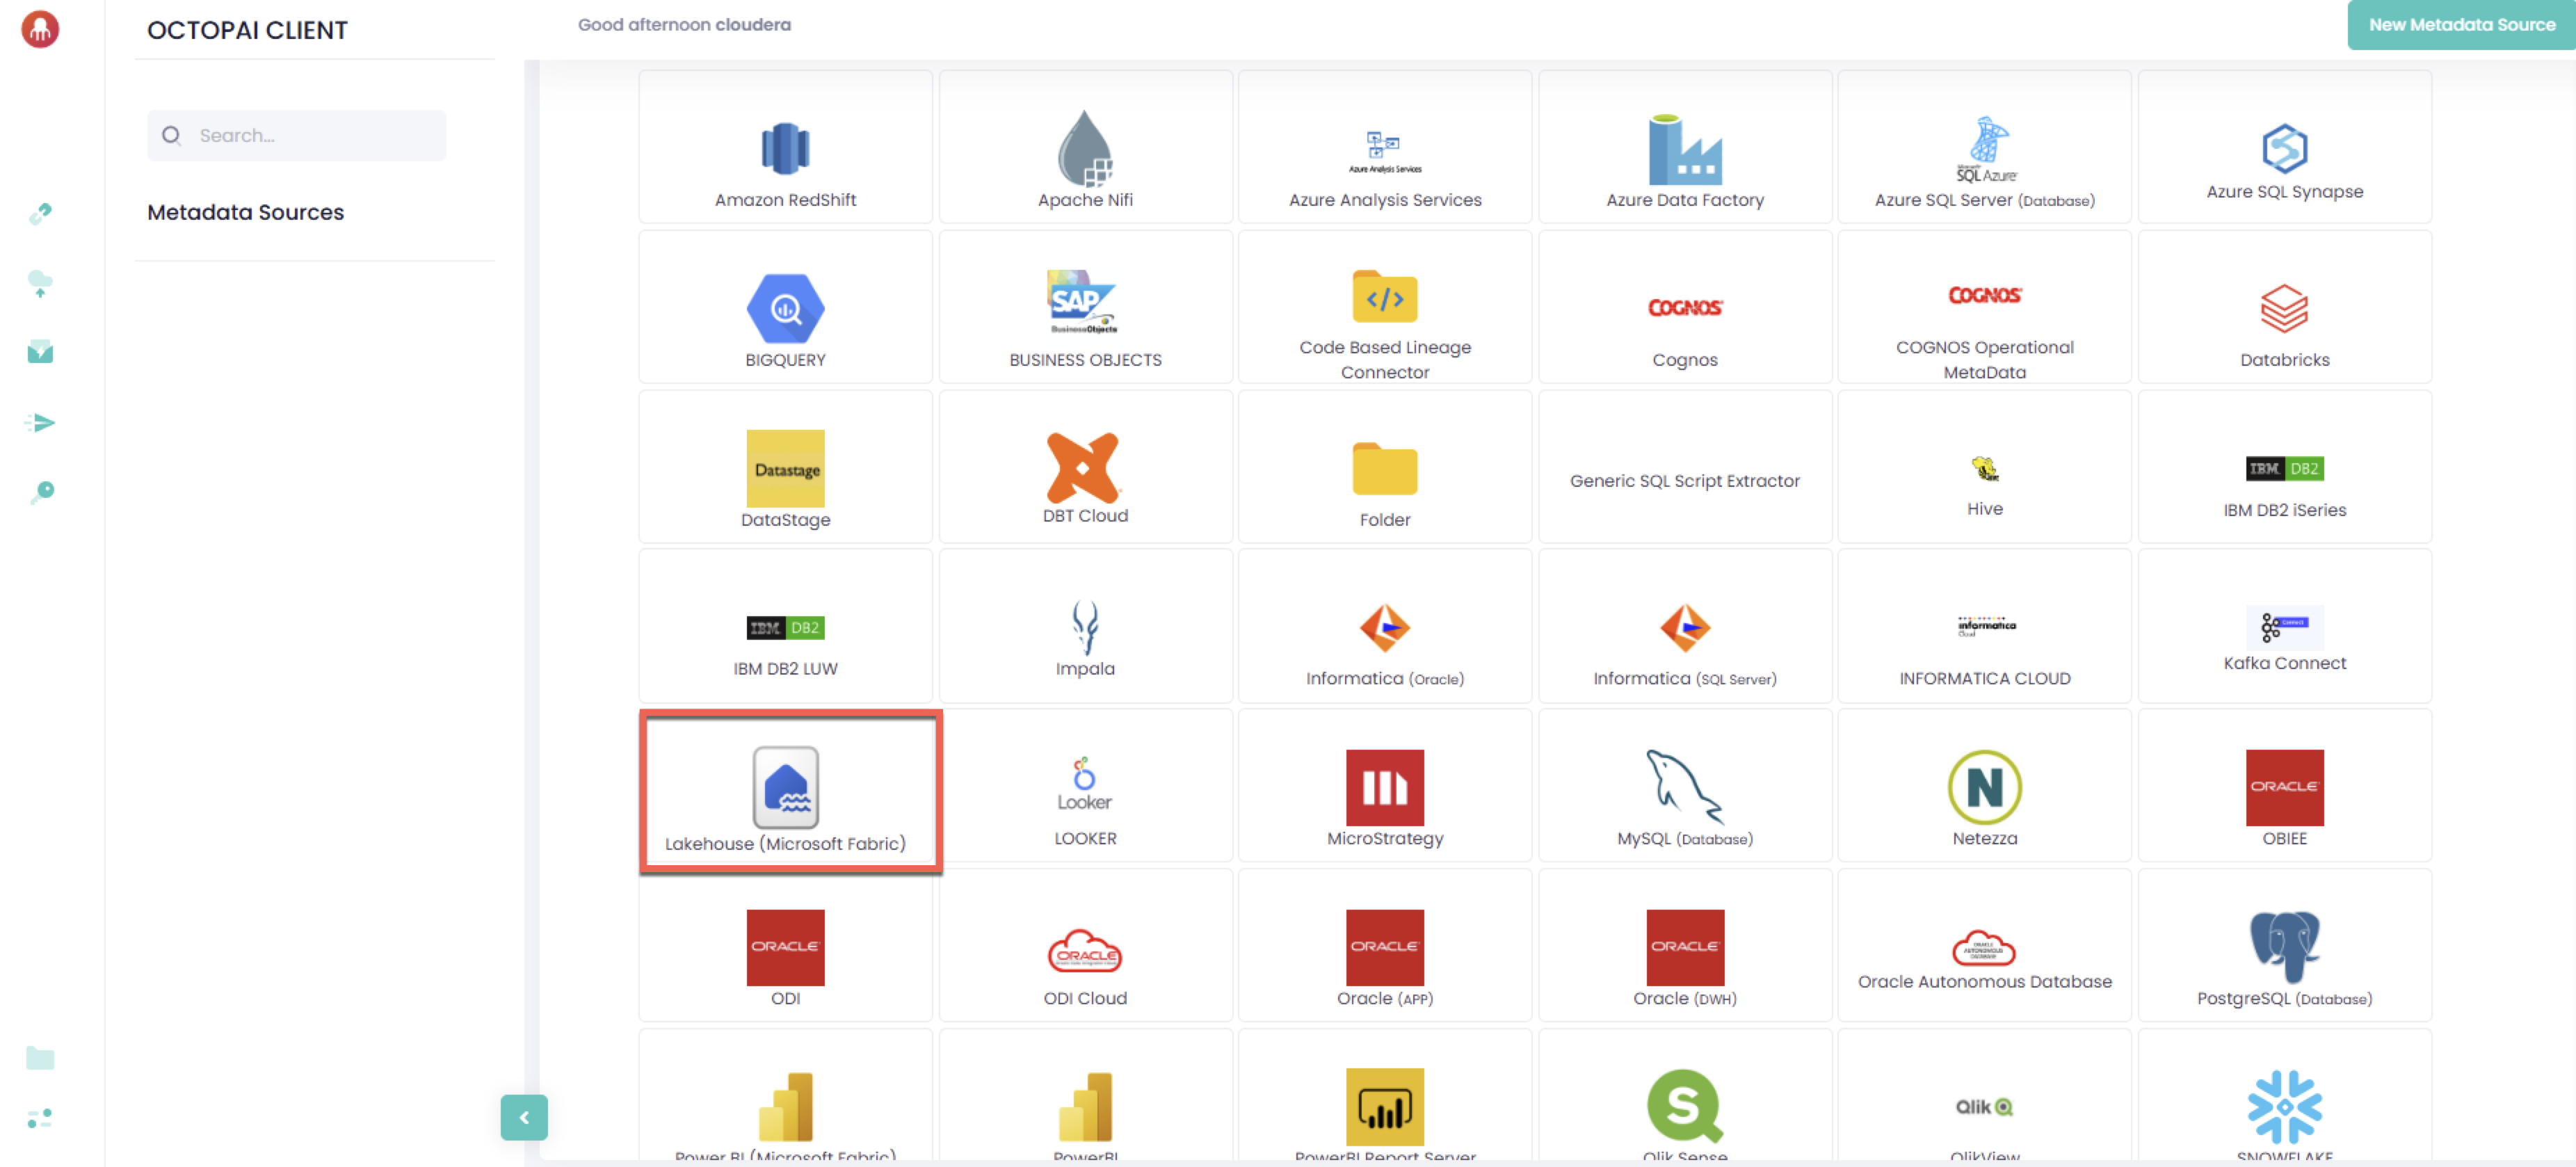
Task: Select the Cognos connector tile
Action: 1685,307
